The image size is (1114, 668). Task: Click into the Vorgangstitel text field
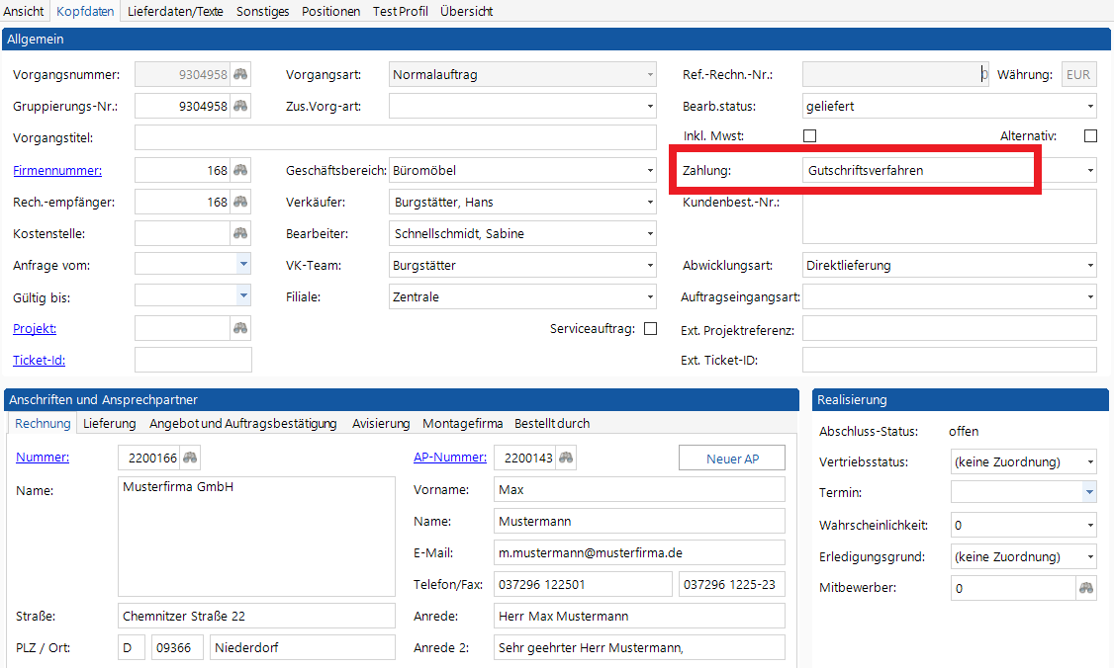point(395,138)
